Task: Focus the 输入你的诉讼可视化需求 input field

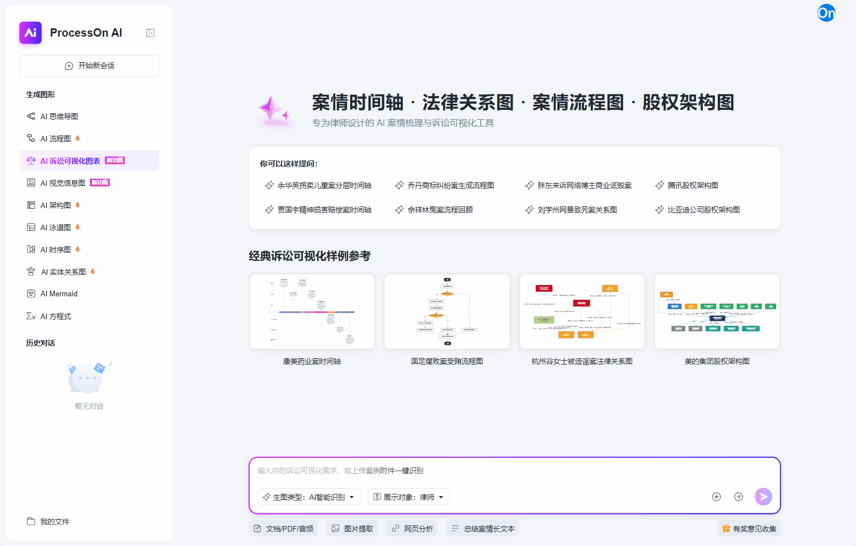Action: tap(514, 471)
